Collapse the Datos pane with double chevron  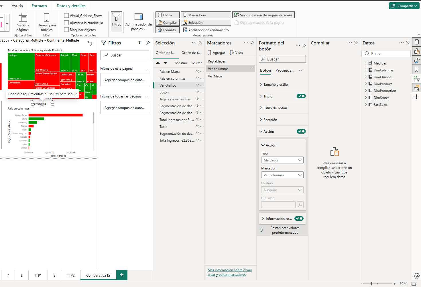coord(408,43)
